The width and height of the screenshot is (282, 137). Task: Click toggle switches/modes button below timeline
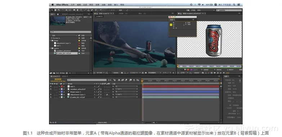pyautogui.click(x=103, y=123)
